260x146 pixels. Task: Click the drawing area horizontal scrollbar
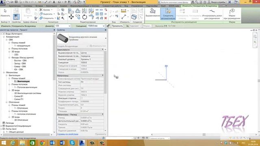(x=204, y=135)
